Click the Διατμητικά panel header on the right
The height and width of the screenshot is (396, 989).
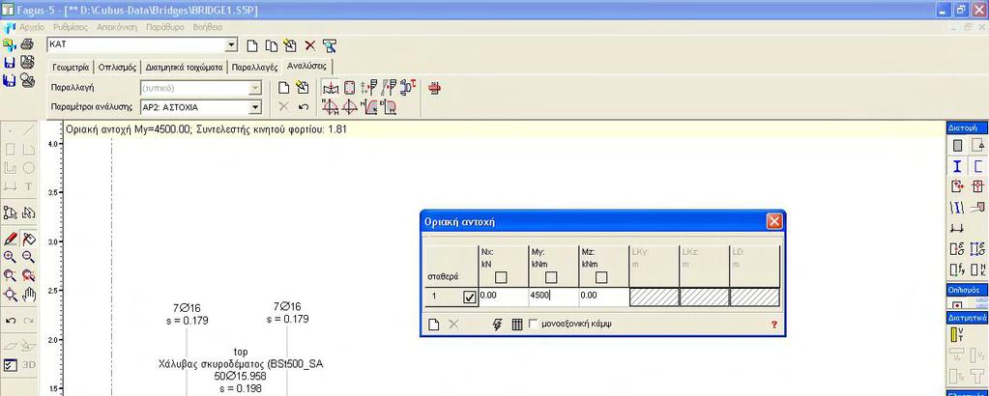pos(968,319)
